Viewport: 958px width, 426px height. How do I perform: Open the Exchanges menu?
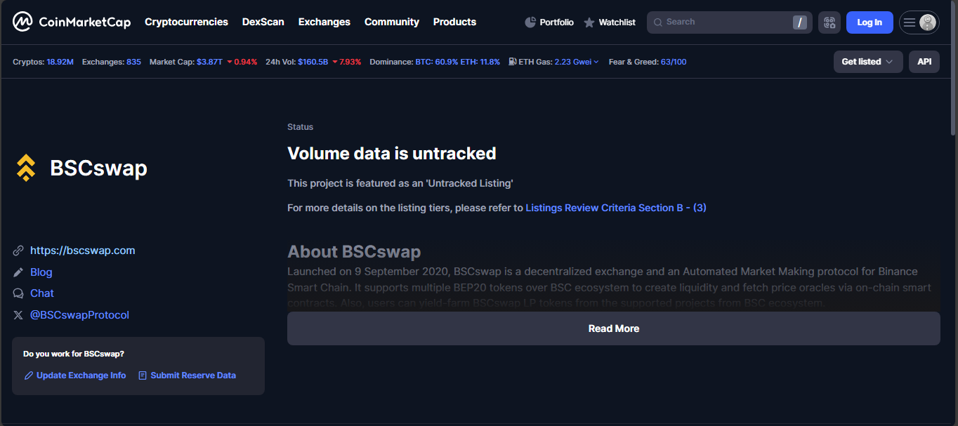pos(324,22)
